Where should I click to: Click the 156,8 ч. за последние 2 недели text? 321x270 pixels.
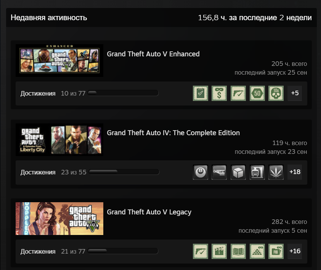click(255, 18)
